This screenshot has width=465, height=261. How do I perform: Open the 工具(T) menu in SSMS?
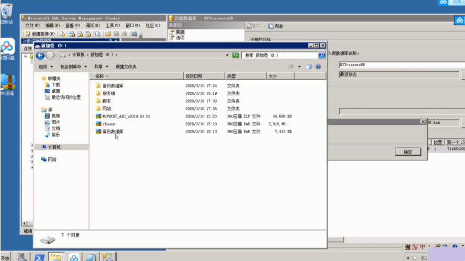point(113,26)
